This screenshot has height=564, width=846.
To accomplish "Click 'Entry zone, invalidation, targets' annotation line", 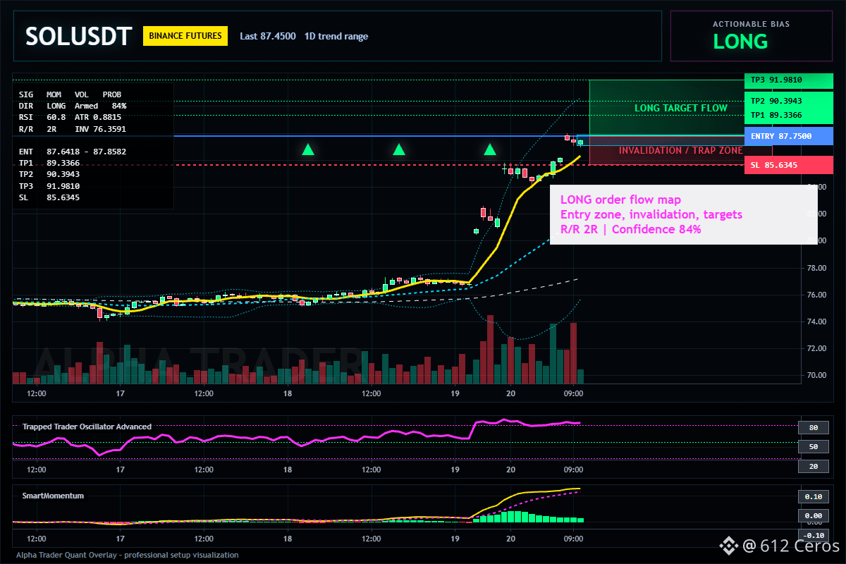I will point(651,214).
